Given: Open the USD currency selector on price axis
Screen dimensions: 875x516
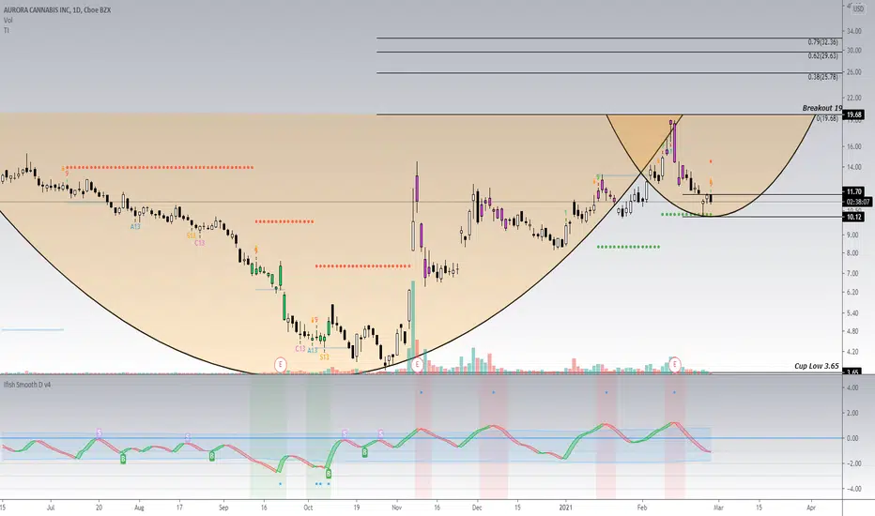Looking at the screenshot, I should (858, 9).
